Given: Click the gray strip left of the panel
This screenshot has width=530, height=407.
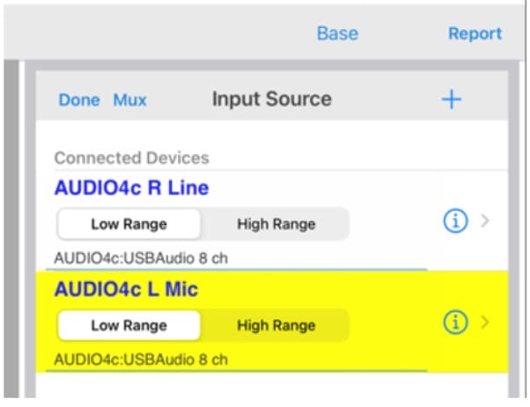Looking at the screenshot, I should [12, 229].
